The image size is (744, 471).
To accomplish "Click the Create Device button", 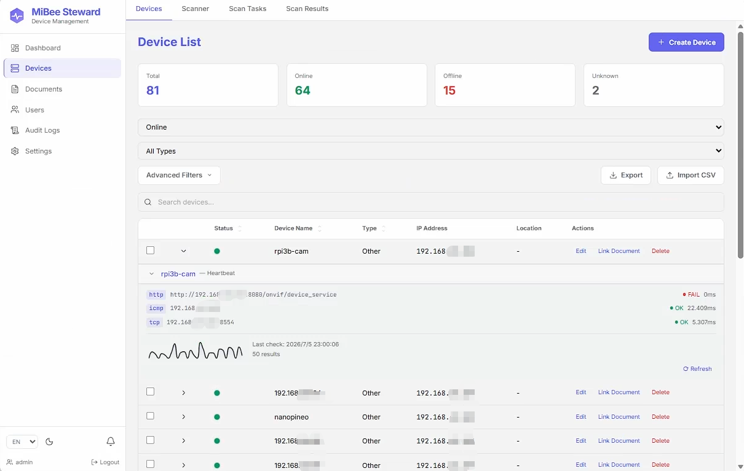I will (686, 42).
